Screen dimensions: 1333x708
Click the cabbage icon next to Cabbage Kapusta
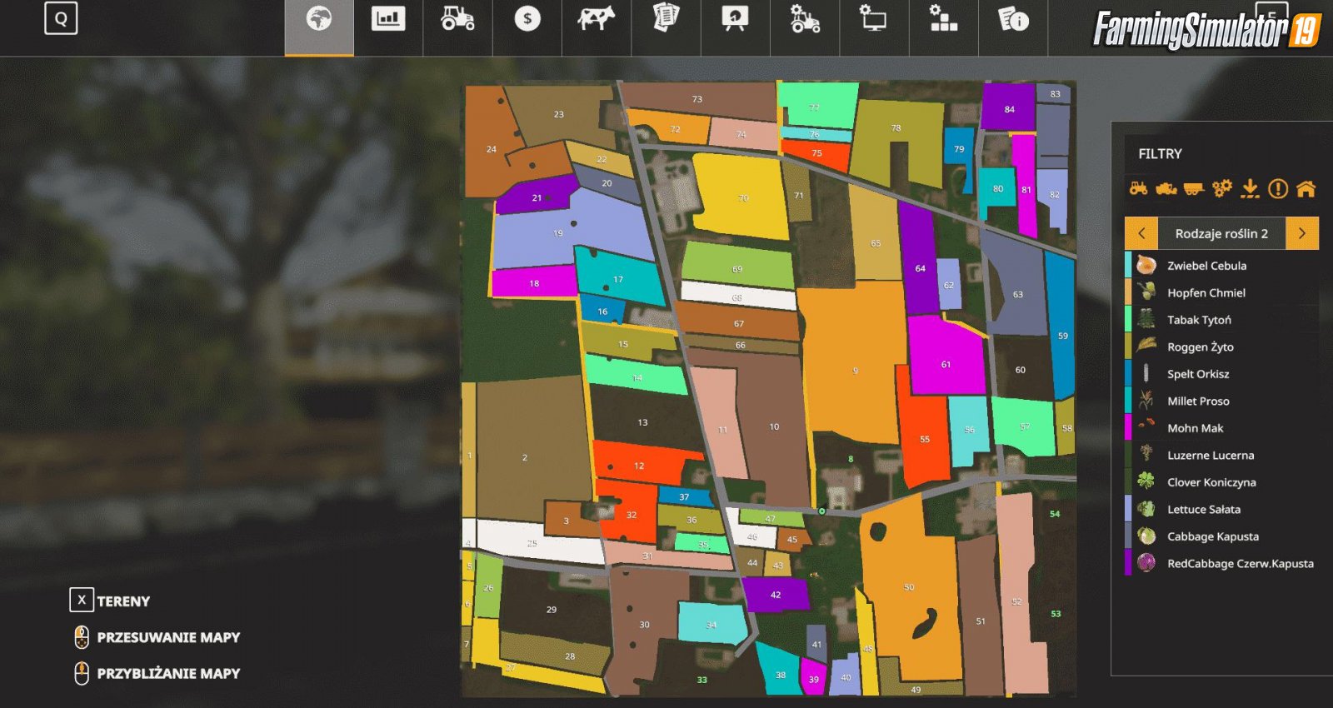click(x=1146, y=536)
